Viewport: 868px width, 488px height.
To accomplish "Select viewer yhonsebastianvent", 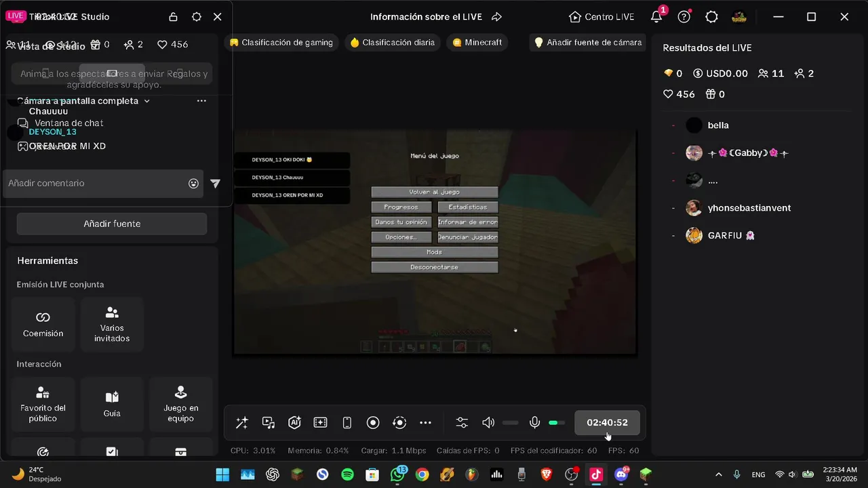I will (x=738, y=208).
